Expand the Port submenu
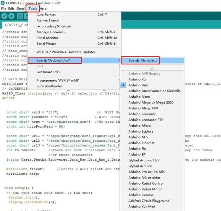Image resolution: width=221 pixels, height=211 pixels. 74,66
